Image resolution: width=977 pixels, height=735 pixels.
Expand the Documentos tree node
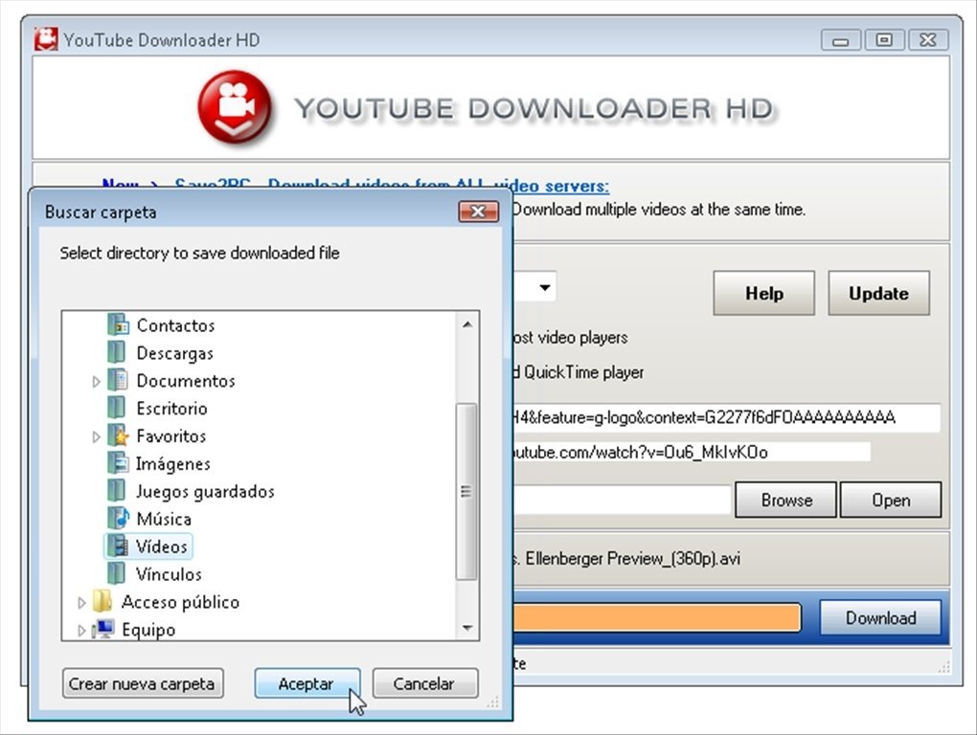pos(97,381)
